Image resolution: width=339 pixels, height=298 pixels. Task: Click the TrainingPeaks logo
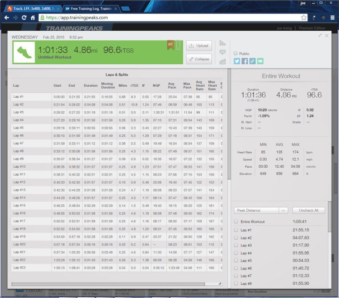coord(74,28)
